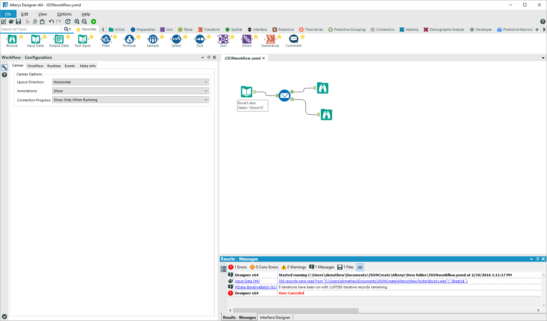
Task: Show the Preparation tool category
Action: (143, 29)
